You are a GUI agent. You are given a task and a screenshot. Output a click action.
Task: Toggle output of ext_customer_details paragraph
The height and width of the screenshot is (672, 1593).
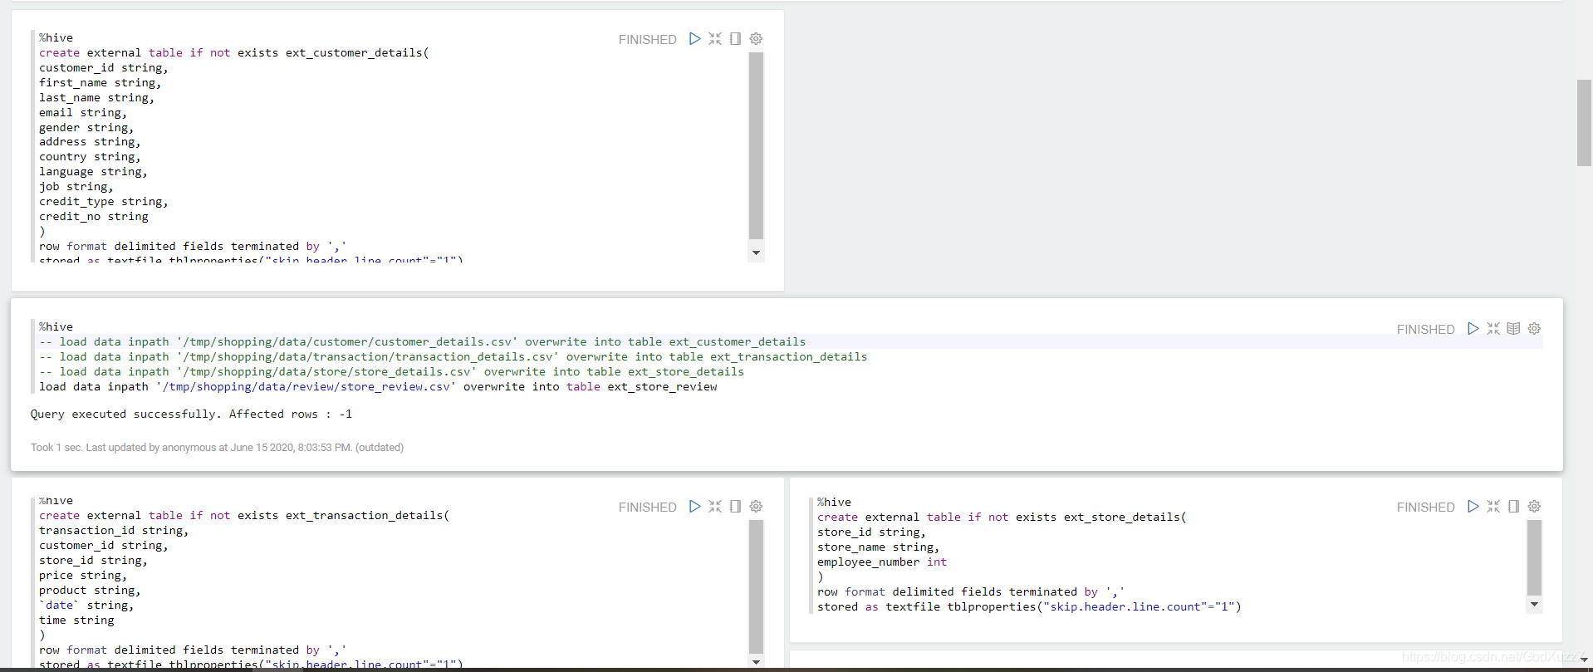(x=735, y=39)
